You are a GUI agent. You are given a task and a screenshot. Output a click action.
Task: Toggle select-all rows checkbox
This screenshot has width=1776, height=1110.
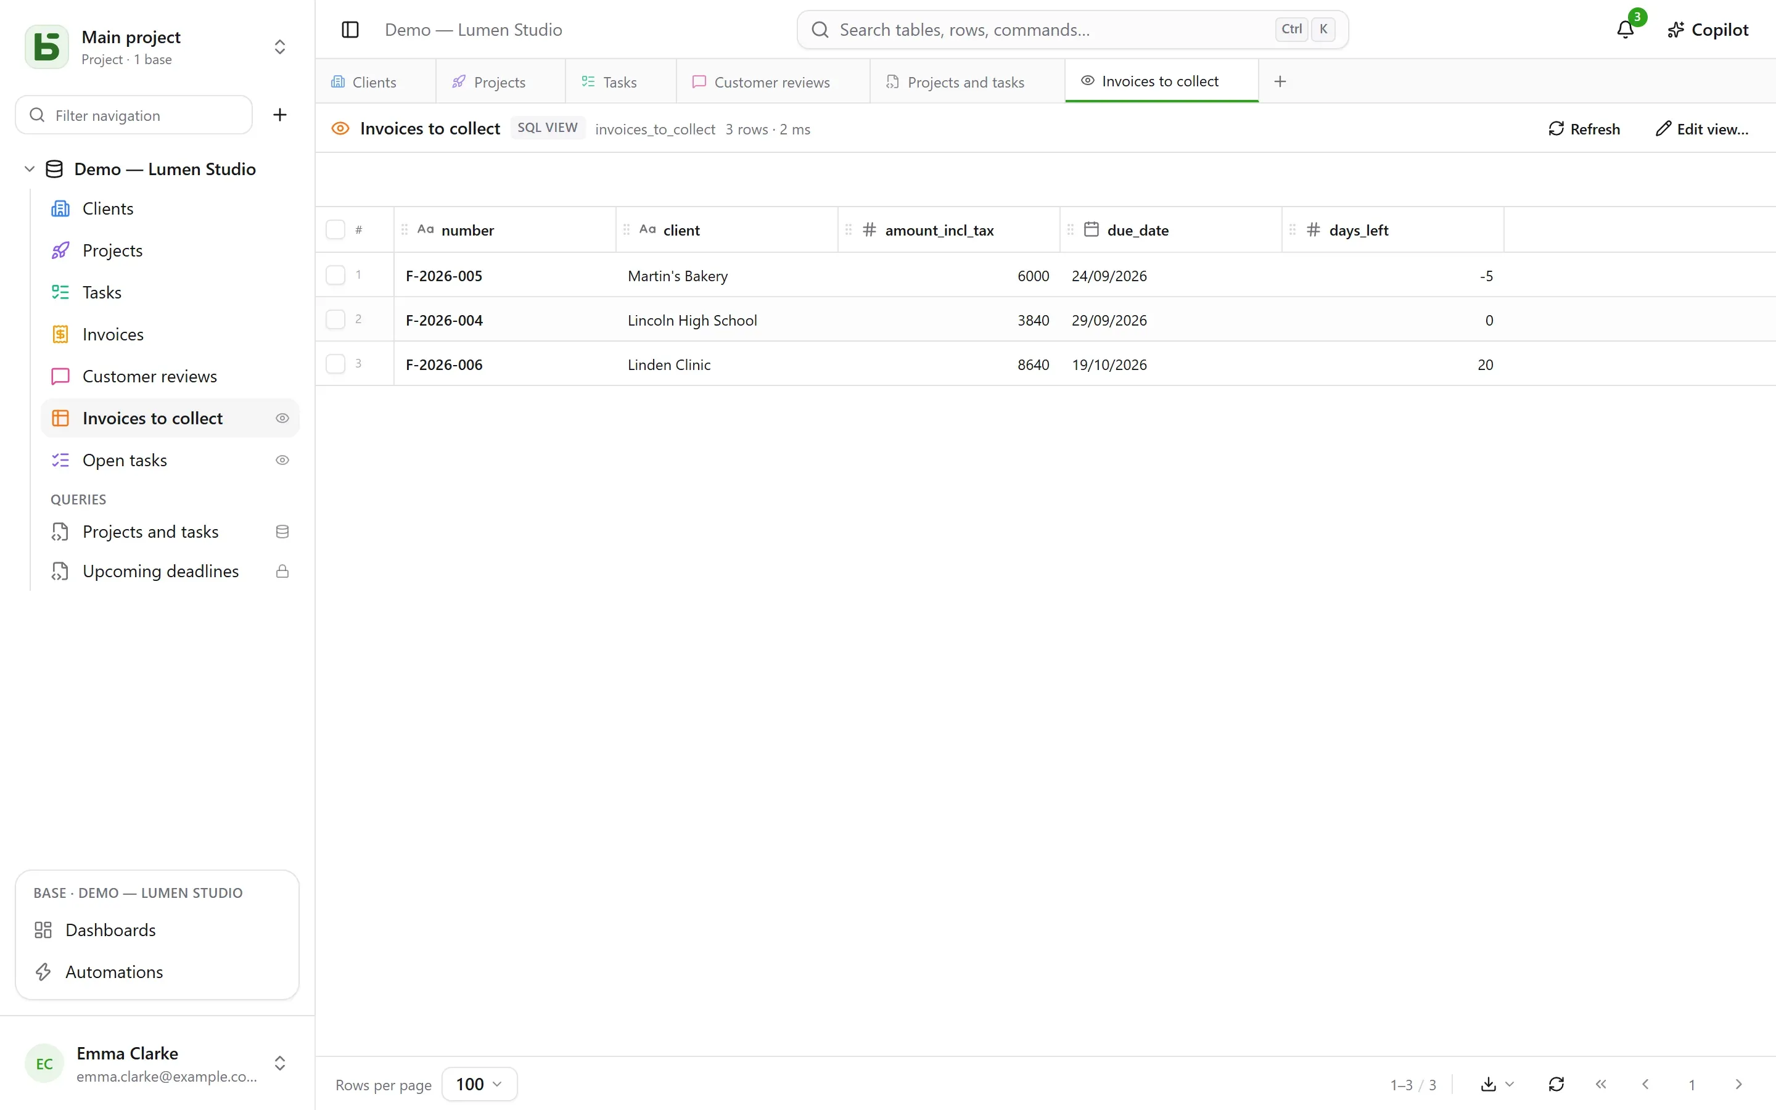335,230
